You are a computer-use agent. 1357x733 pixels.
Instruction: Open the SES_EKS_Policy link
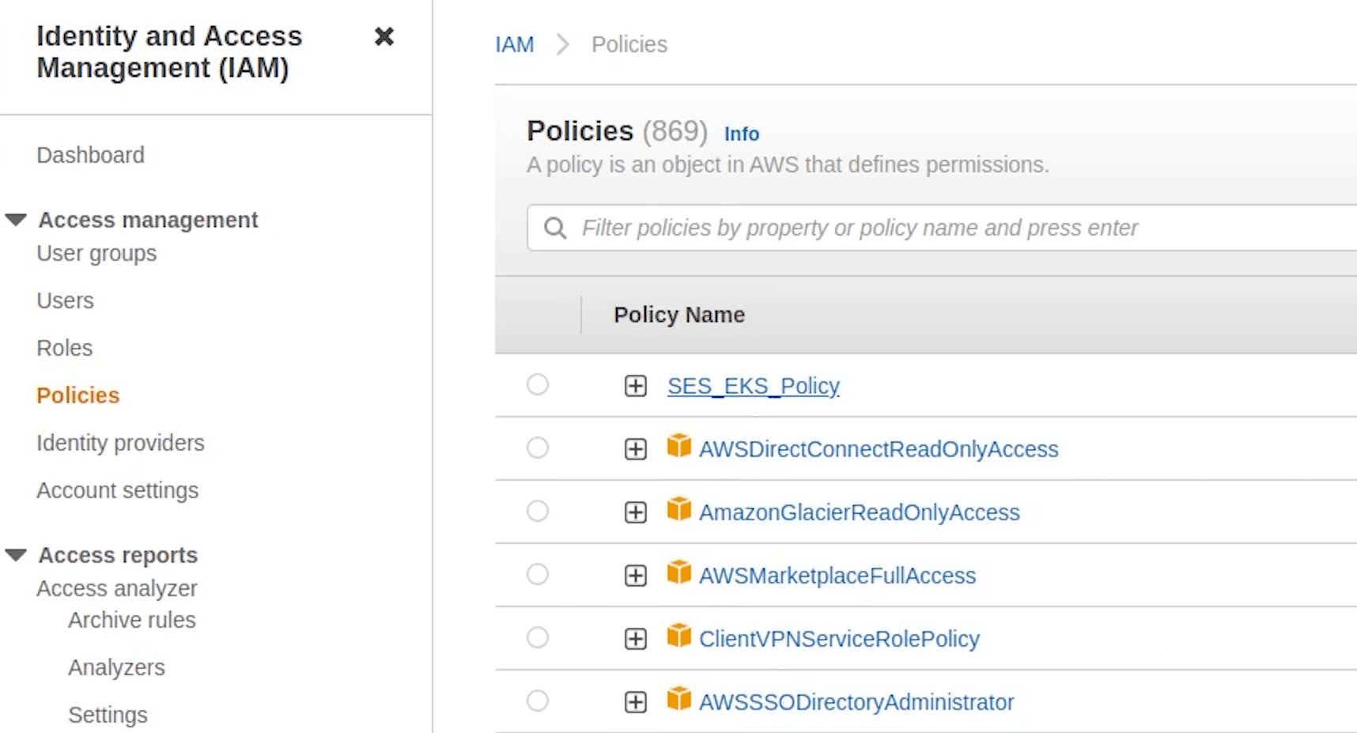[753, 386]
